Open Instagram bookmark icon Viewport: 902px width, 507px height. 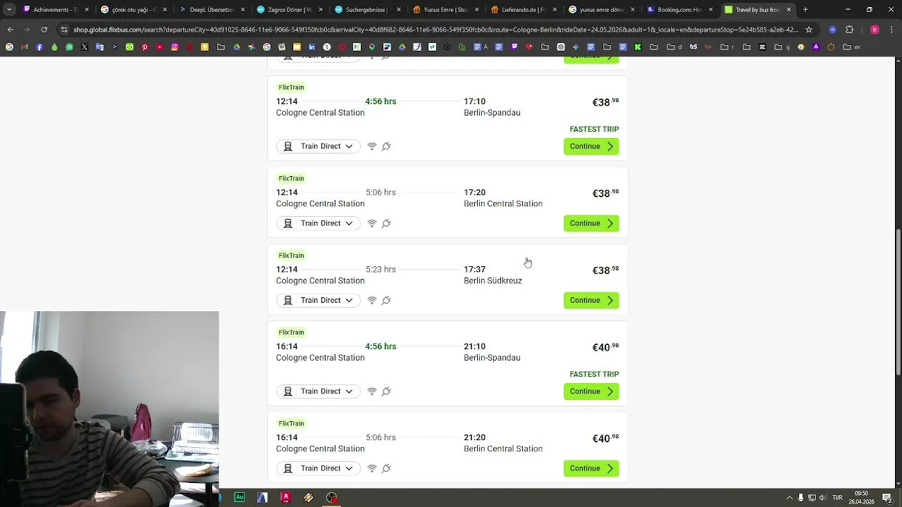[x=175, y=47]
